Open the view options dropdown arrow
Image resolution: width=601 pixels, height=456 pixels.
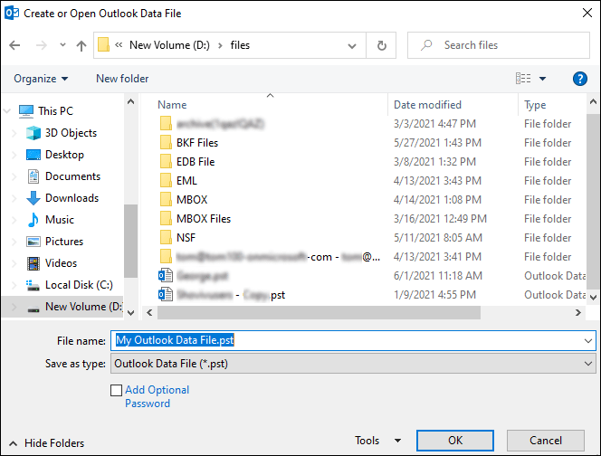click(x=543, y=79)
